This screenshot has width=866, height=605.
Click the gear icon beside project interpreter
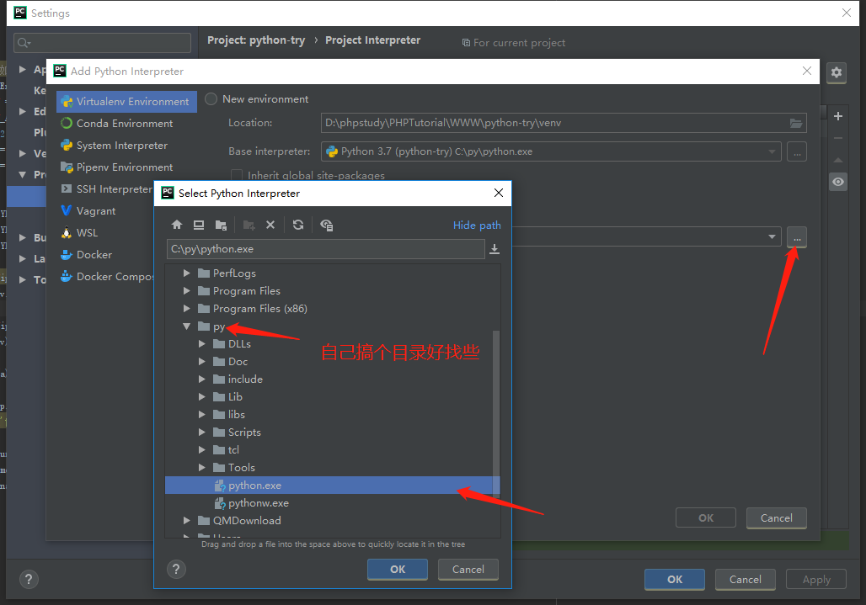tap(836, 72)
